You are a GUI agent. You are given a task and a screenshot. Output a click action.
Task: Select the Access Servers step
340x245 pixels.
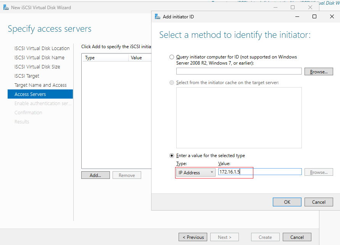(x=40, y=94)
